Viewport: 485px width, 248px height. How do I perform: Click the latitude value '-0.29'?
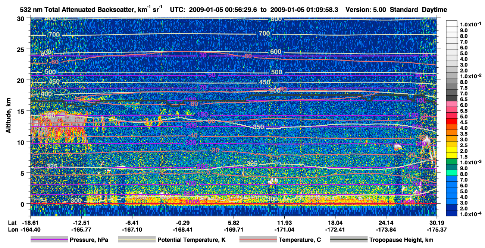click(x=183, y=223)
